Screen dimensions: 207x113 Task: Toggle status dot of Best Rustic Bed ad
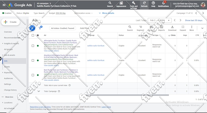point(38,75)
